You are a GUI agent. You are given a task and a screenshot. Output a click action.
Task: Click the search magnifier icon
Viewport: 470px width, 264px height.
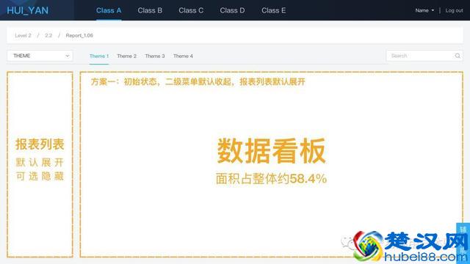point(458,56)
